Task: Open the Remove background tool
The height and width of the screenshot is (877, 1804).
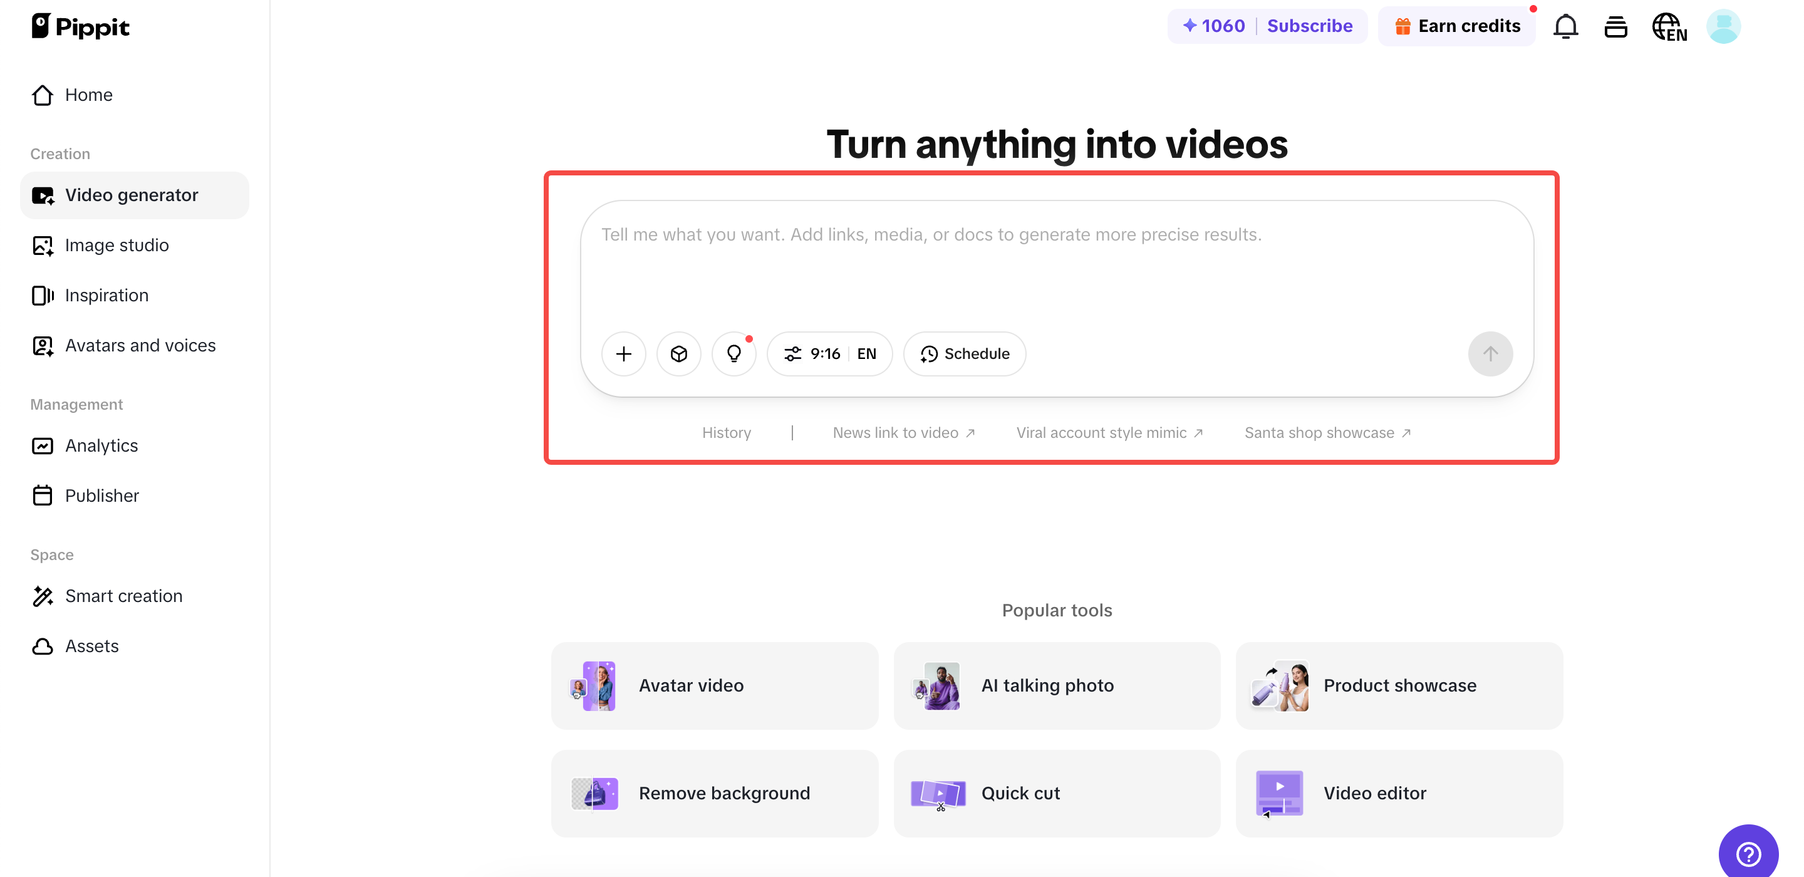Action: (714, 793)
